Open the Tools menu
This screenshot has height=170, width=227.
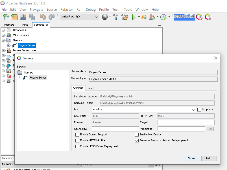(x=128, y=10)
